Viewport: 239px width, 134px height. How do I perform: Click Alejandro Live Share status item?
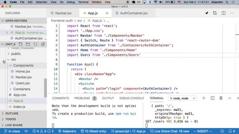point(67,131)
